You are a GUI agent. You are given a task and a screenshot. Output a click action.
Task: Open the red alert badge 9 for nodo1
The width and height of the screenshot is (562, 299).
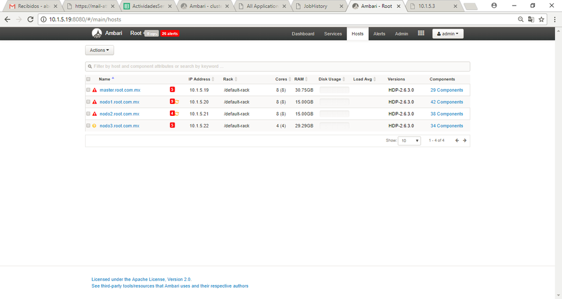172,102
